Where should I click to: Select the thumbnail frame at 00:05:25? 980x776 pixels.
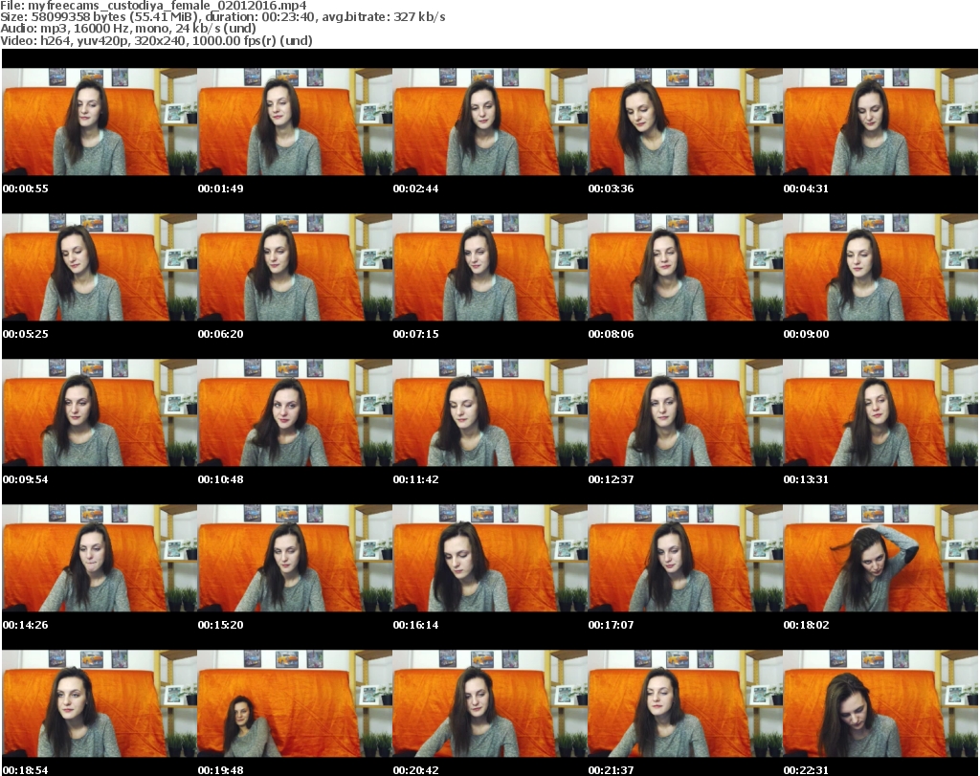click(x=100, y=267)
